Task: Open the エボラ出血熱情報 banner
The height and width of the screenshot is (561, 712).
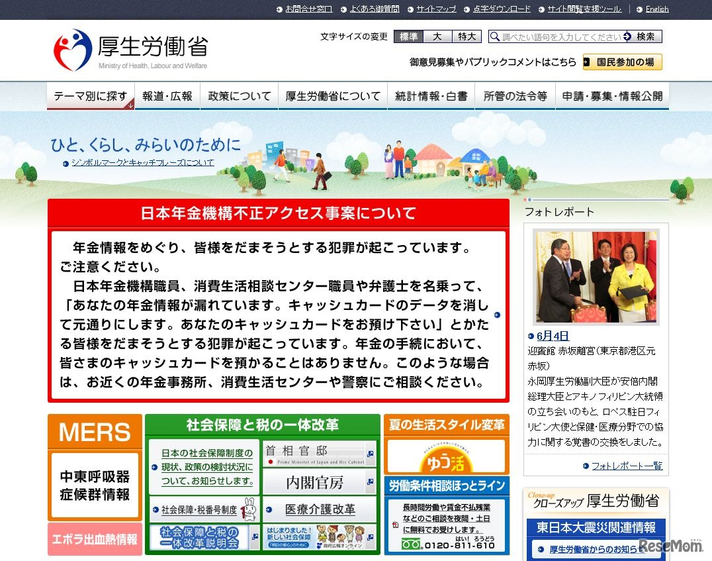Action: 95,539
